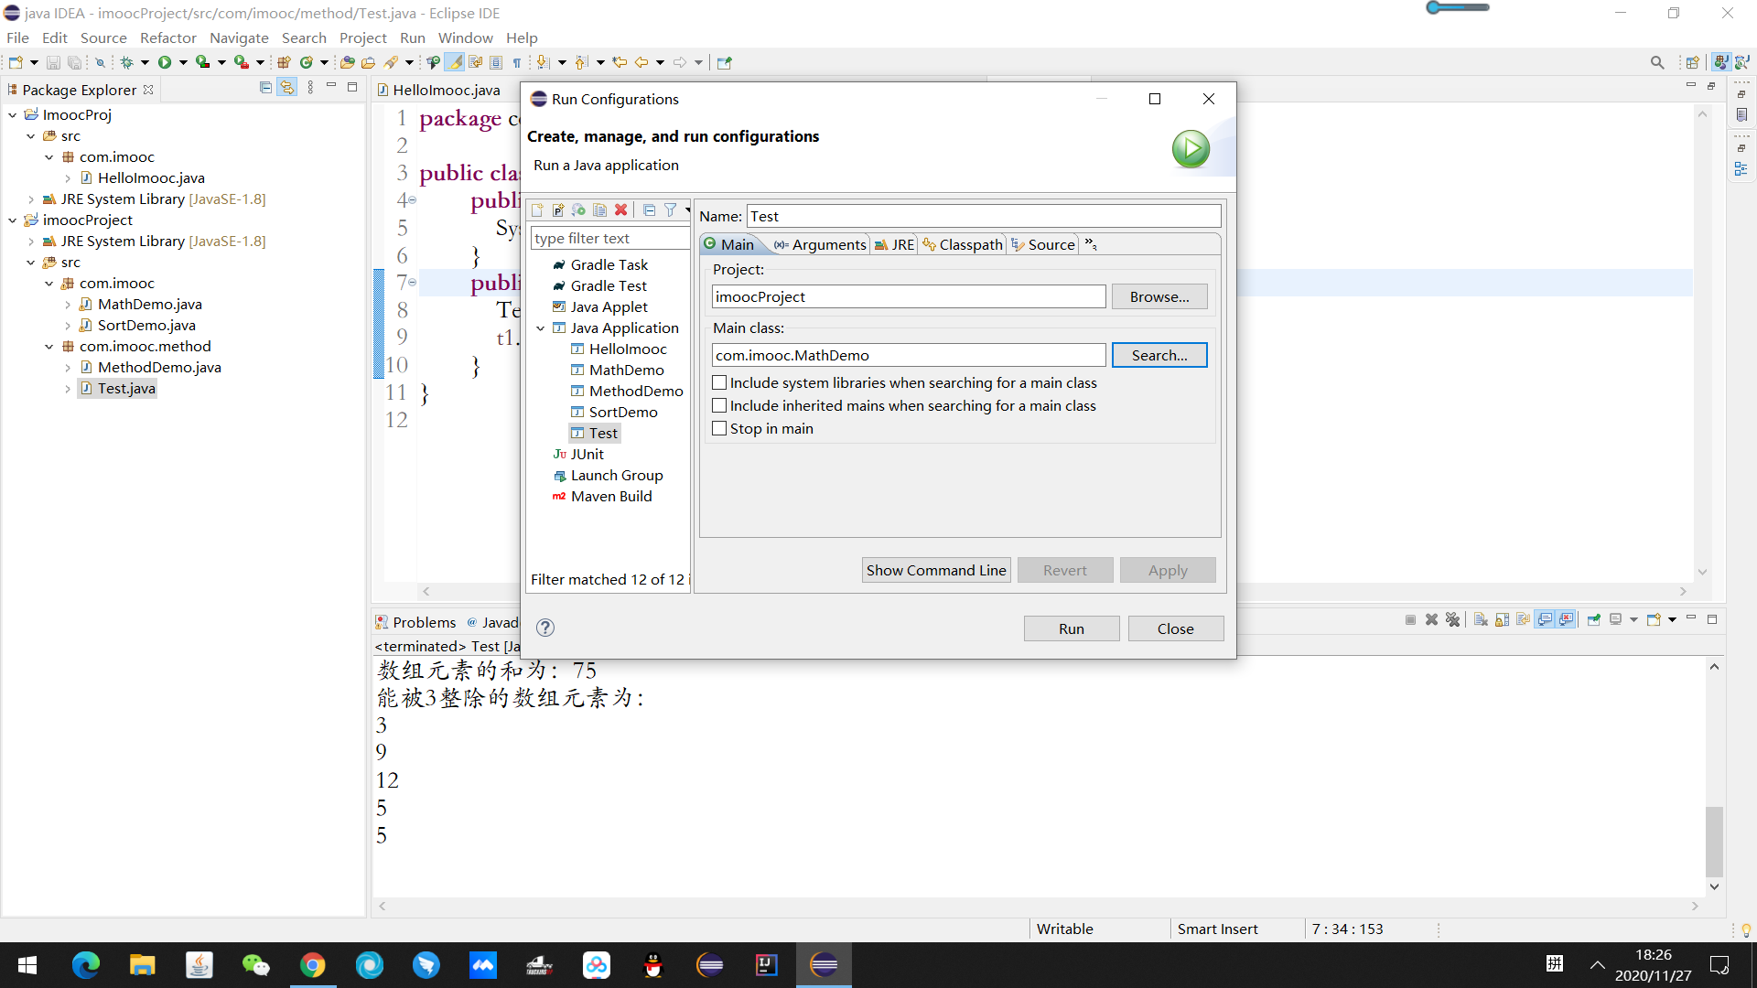1757x988 pixels.
Task: Open Open Console dropdown arrow
Action: click(x=1672, y=619)
